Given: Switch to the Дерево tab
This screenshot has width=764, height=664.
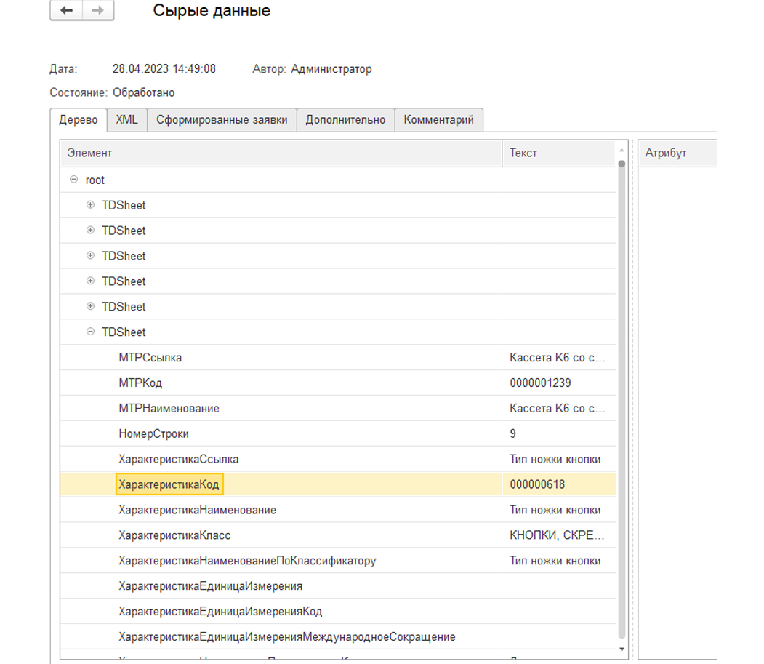Looking at the screenshot, I should tap(79, 120).
